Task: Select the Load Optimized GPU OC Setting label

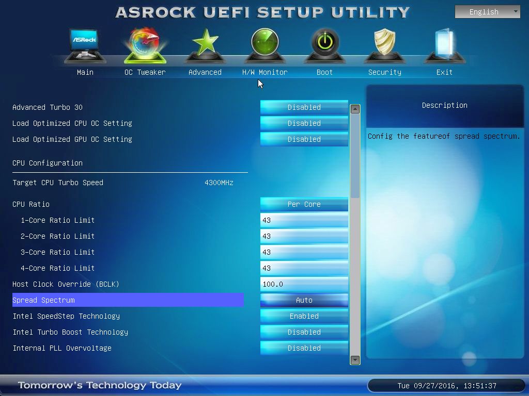Action: (72, 139)
